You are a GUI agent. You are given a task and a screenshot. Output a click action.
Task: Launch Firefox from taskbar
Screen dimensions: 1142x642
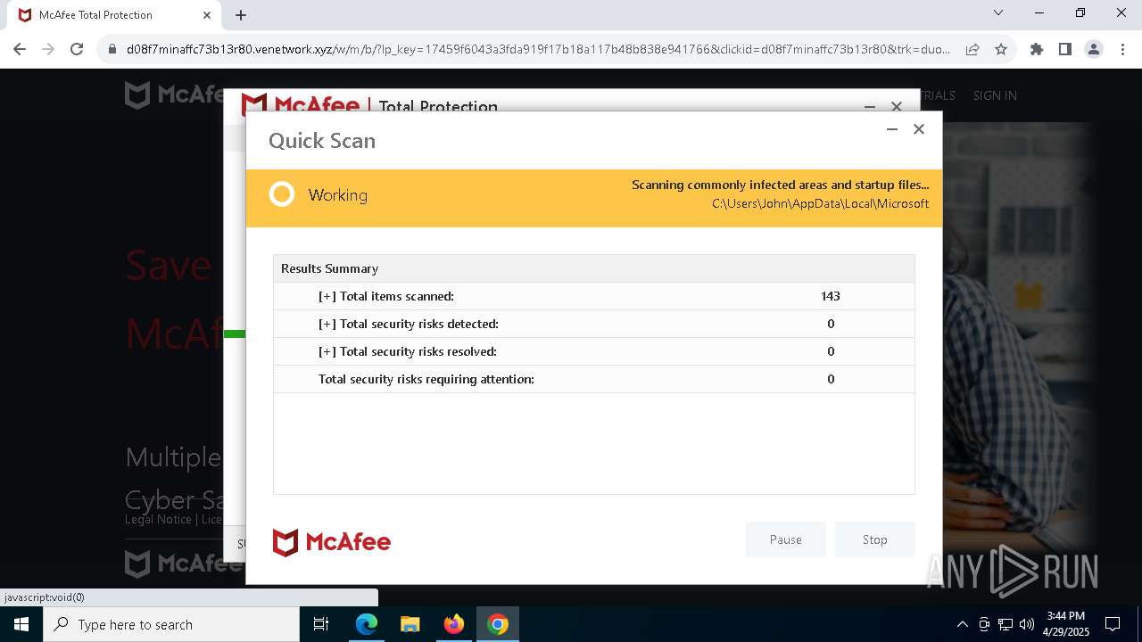click(454, 624)
